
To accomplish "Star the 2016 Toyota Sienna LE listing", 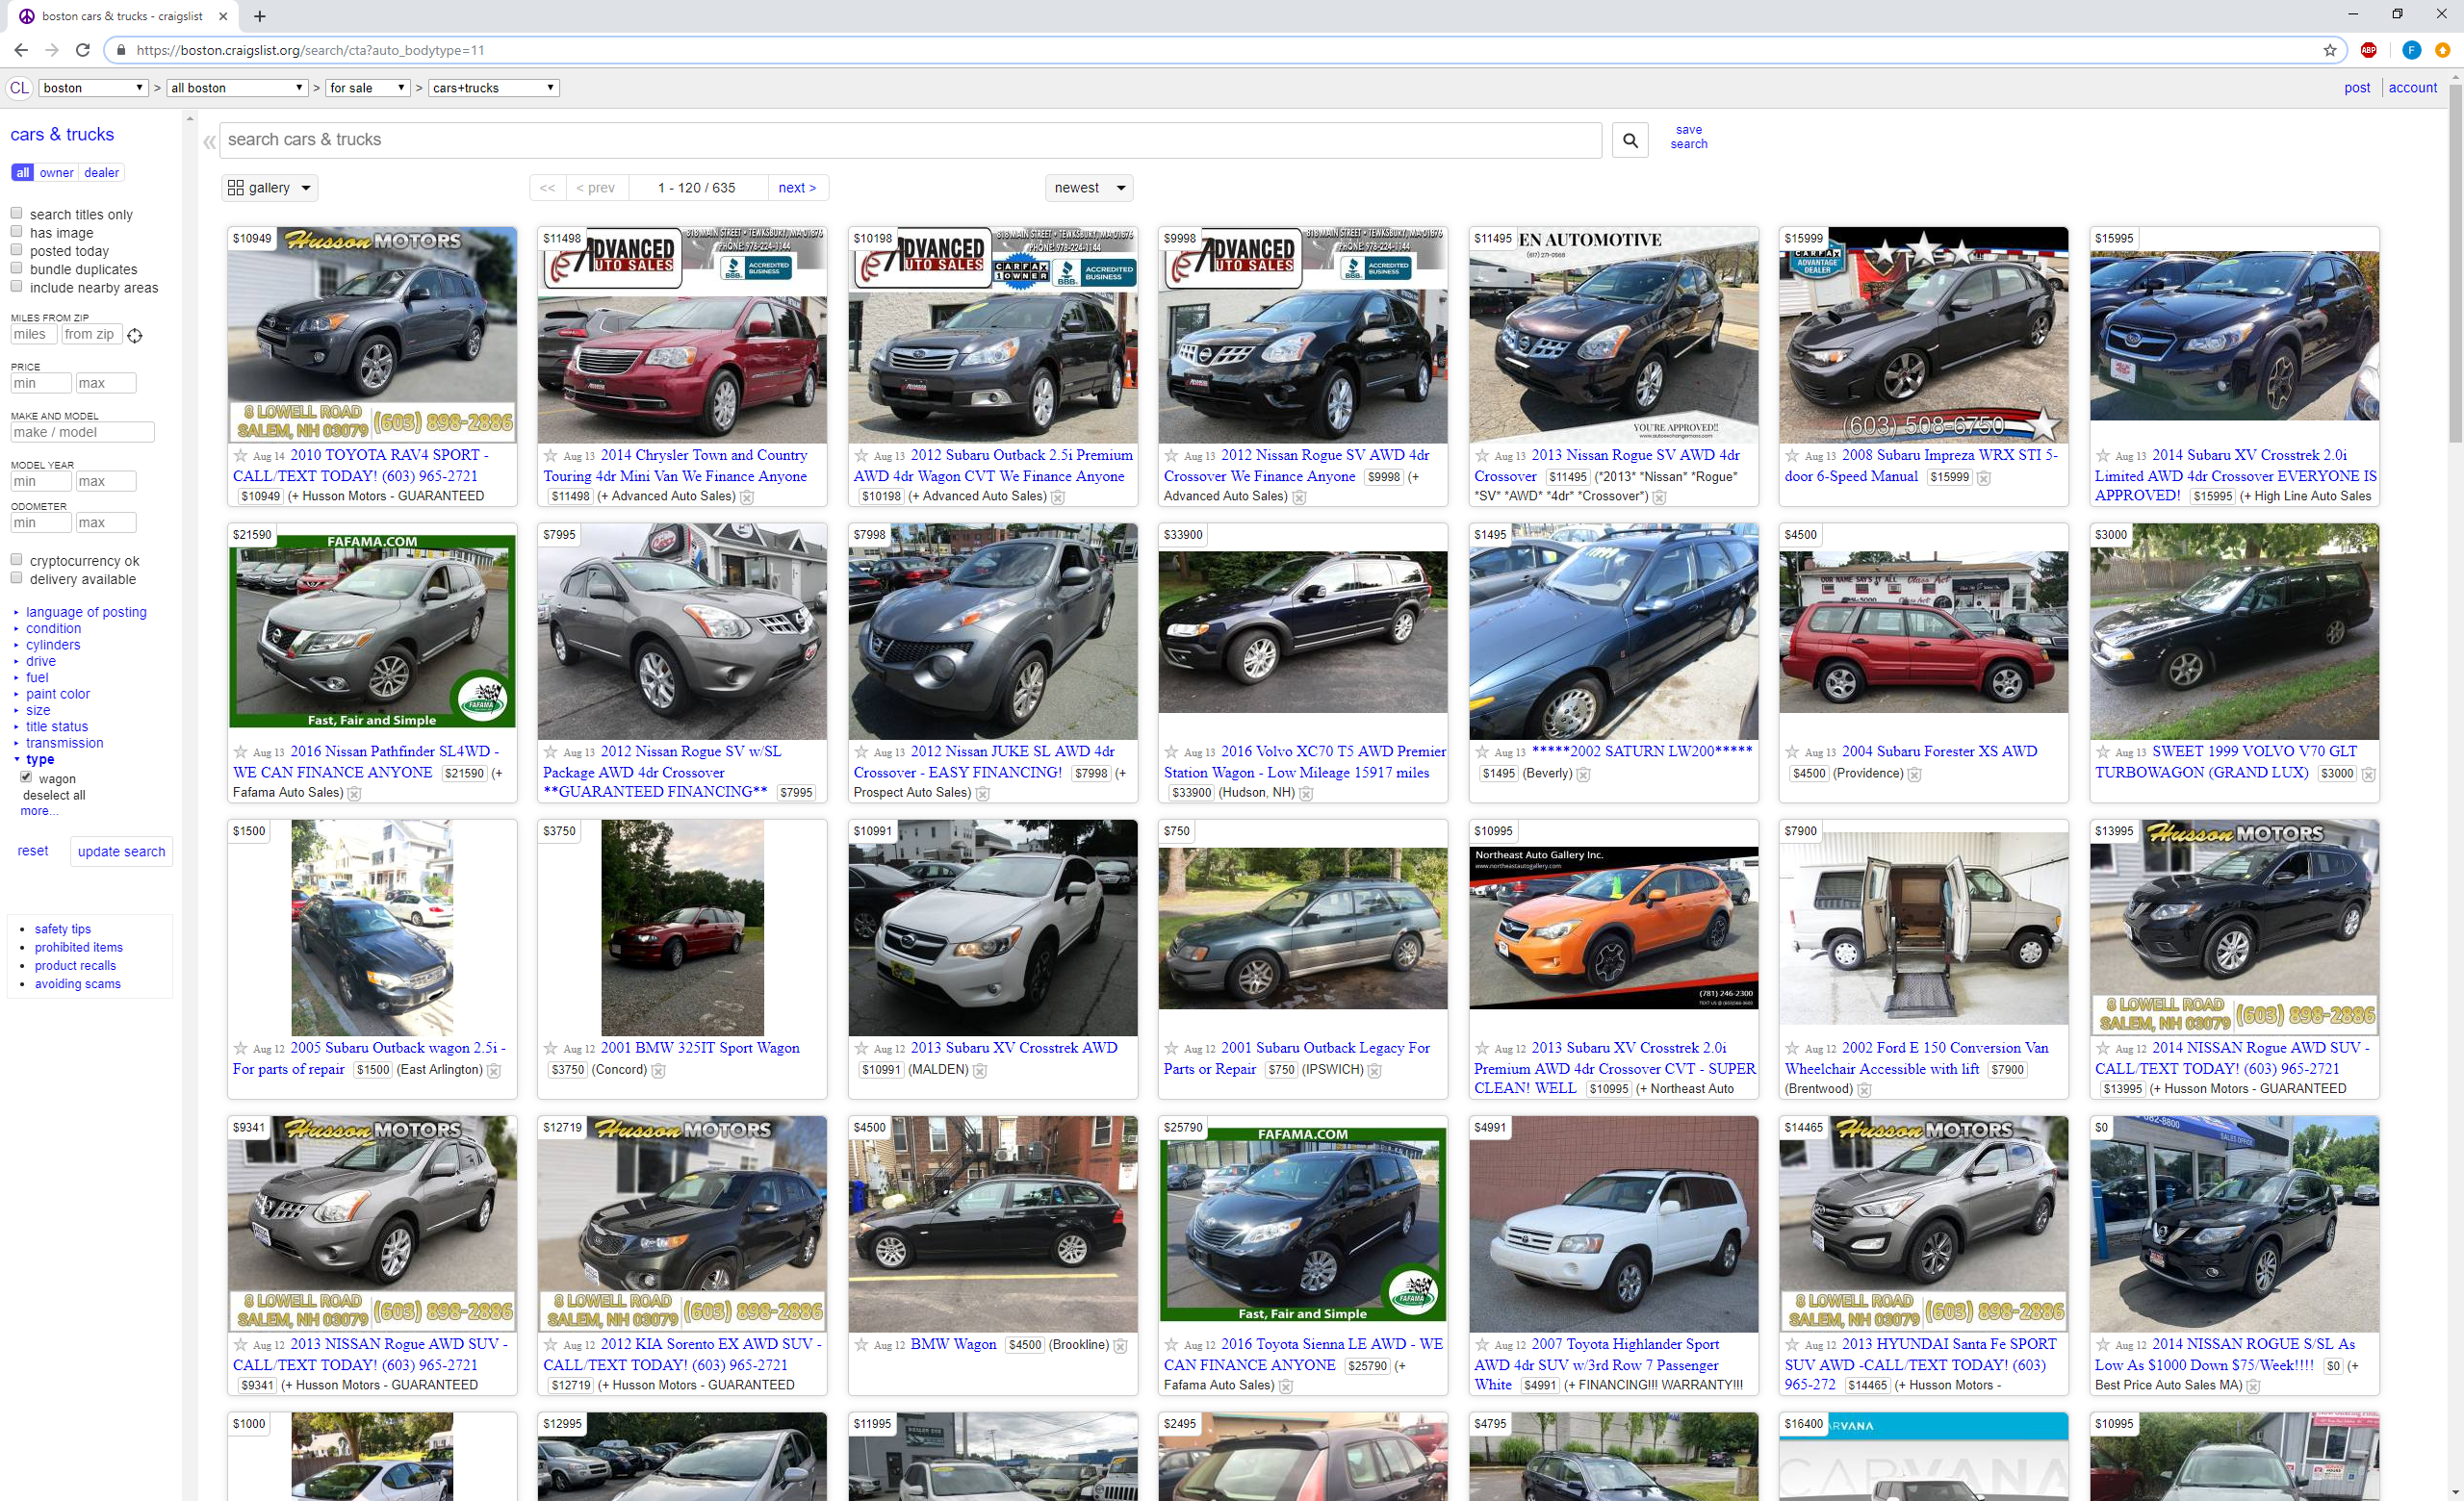I will click(1171, 1345).
